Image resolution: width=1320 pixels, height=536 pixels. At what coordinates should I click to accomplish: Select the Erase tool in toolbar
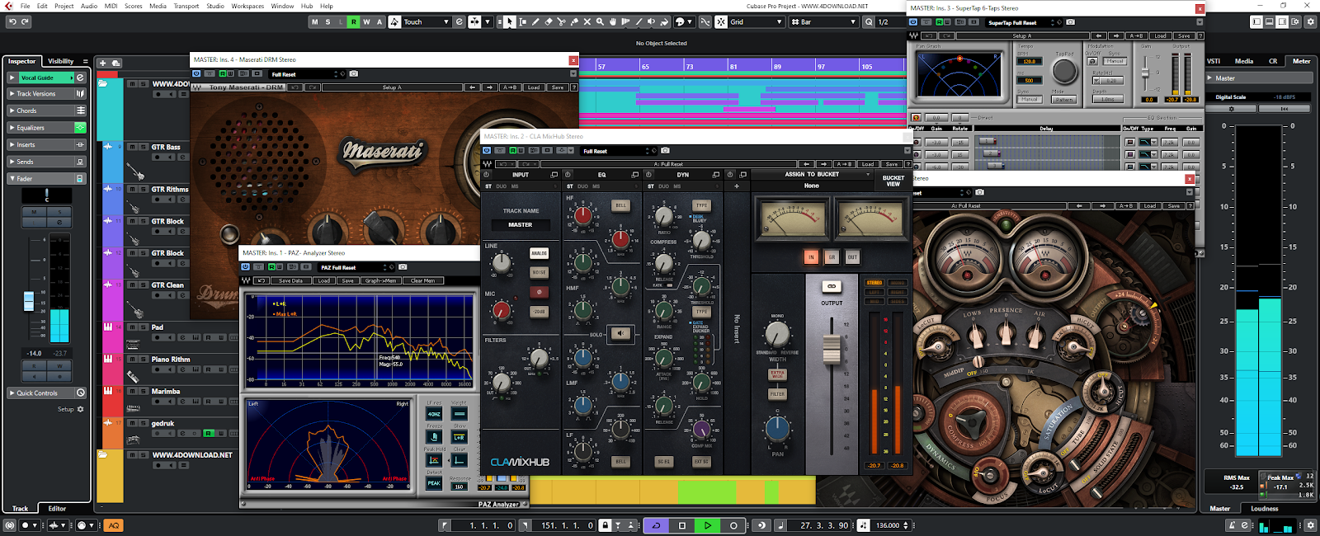point(548,21)
